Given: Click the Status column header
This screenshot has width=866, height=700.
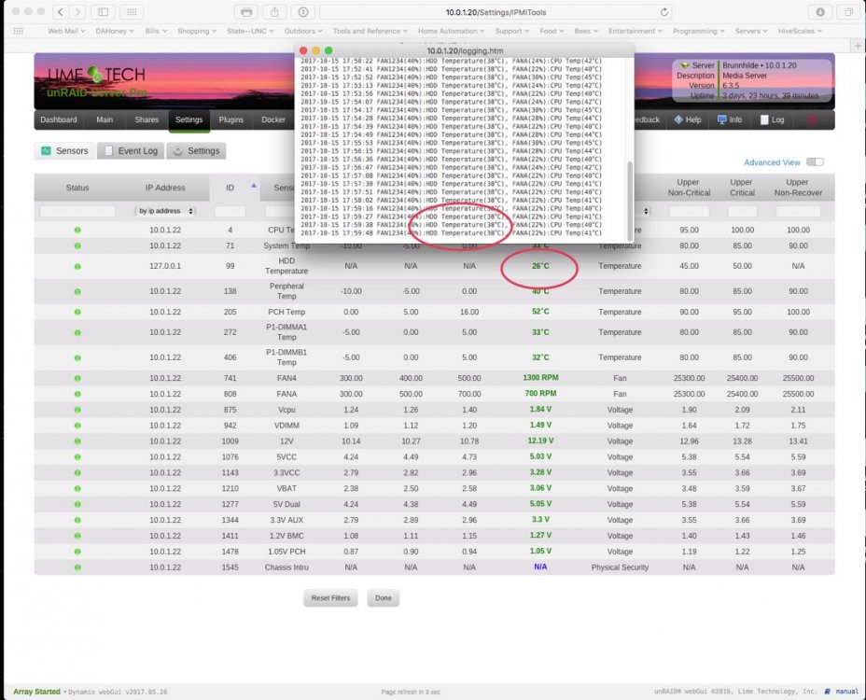Looking at the screenshot, I should tap(77, 188).
